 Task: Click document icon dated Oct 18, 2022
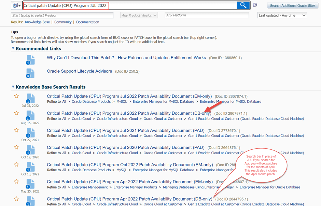tap(30, 167)
